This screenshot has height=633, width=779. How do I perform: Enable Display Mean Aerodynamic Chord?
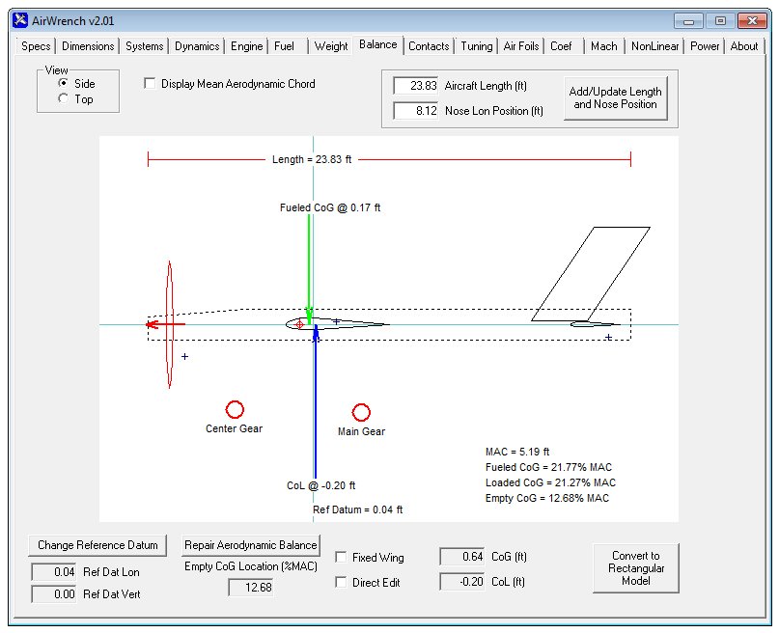pos(150,84)
